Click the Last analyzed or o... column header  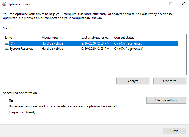click(96, 38)
